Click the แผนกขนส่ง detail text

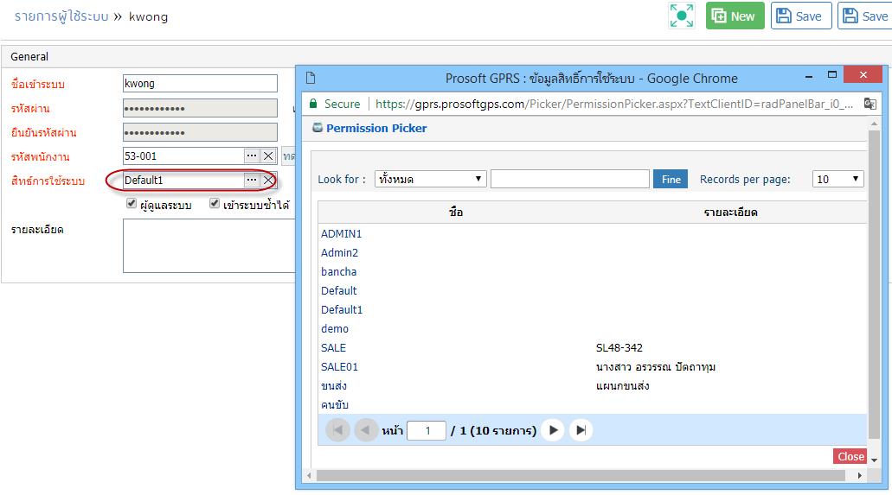622,386
